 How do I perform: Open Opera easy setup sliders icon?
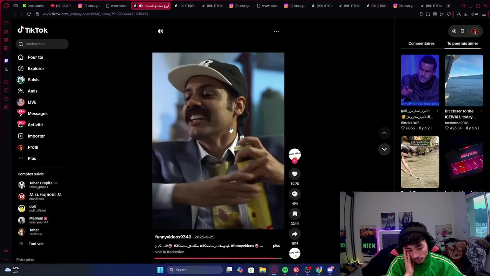pos(484,14)
